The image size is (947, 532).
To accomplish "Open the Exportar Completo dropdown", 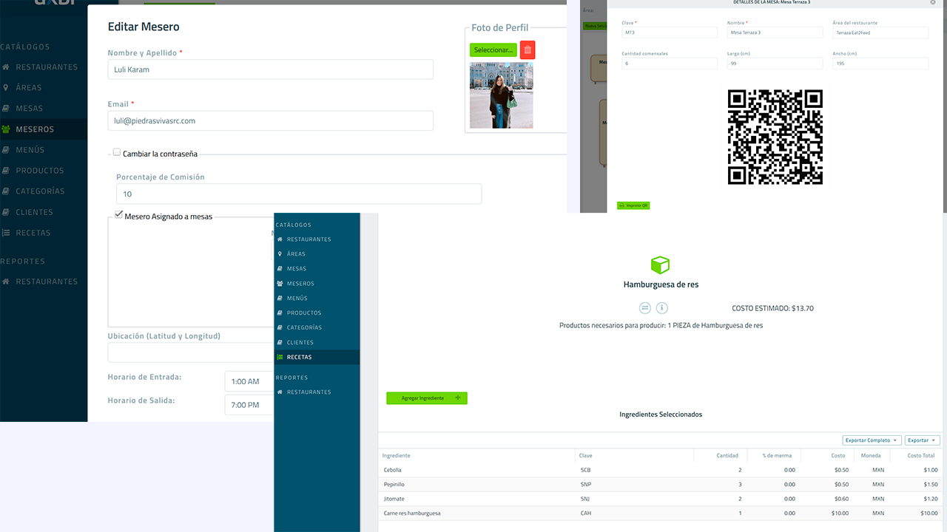I will click(x=872, y=440).
